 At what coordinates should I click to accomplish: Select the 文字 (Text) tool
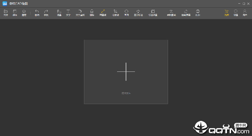point(68,13)
